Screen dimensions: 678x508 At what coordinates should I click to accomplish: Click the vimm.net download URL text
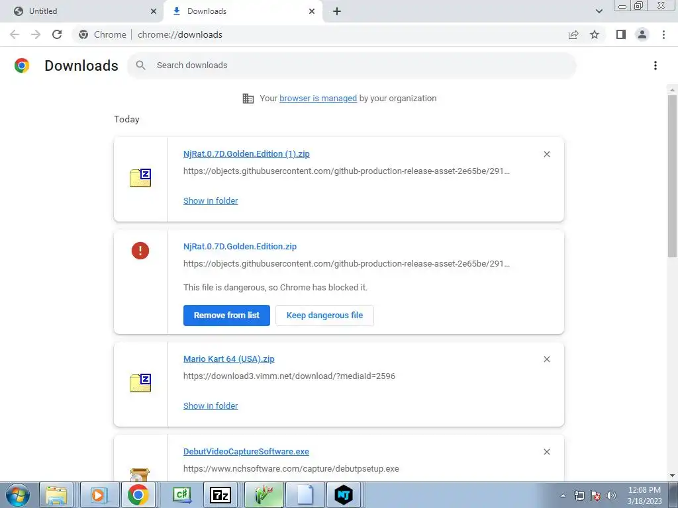(289, 376)
